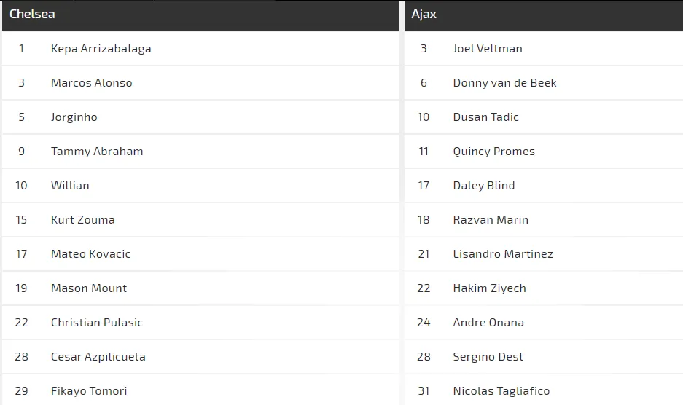Choose Dusan Tadic from Ajax list
This screenshot has height=405, width=683.
click(x=485, y=117)
